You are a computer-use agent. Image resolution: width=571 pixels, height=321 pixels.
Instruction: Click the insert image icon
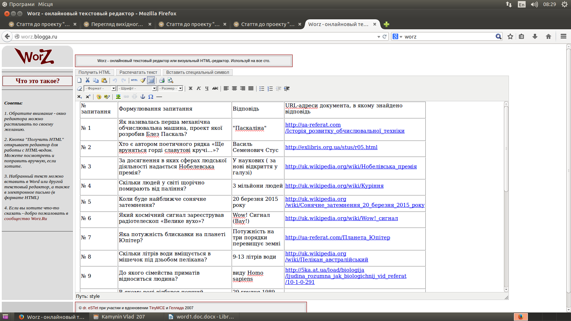coord(118,97)
